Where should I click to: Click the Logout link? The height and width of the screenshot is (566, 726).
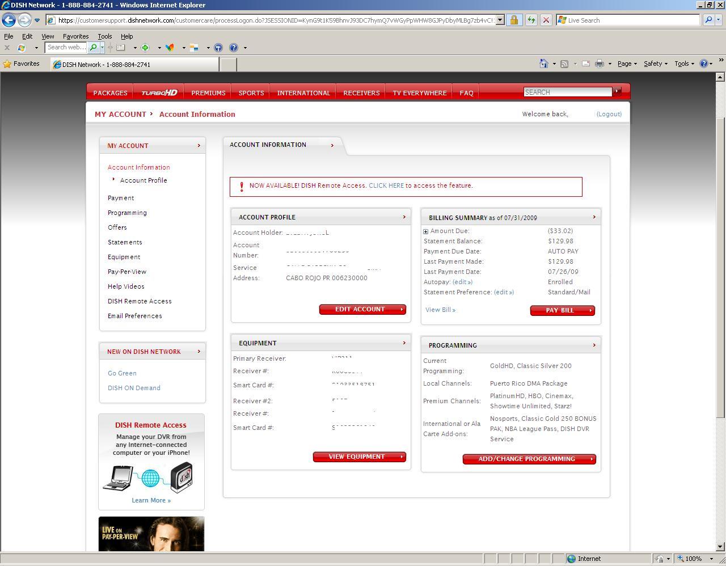(x=609, y=114)
